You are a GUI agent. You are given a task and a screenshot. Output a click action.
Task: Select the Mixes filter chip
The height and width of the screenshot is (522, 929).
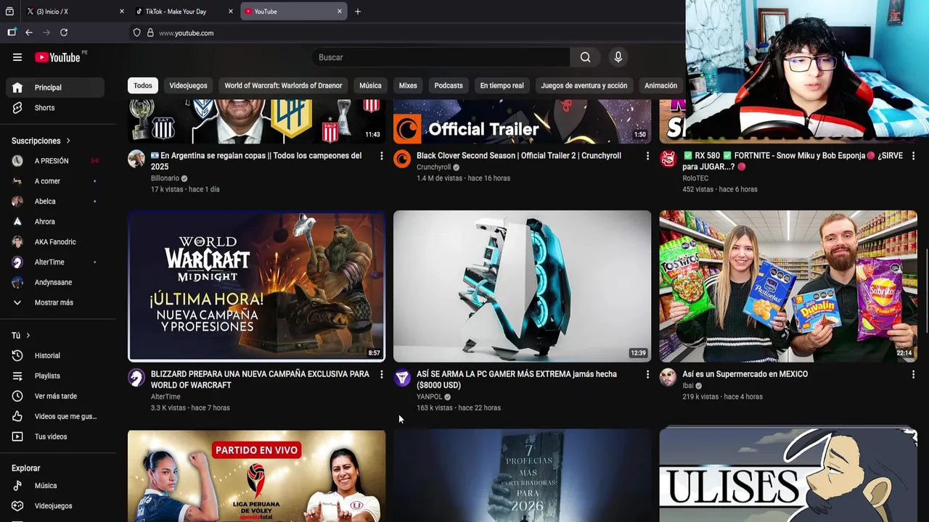click(x=408, y=86)
